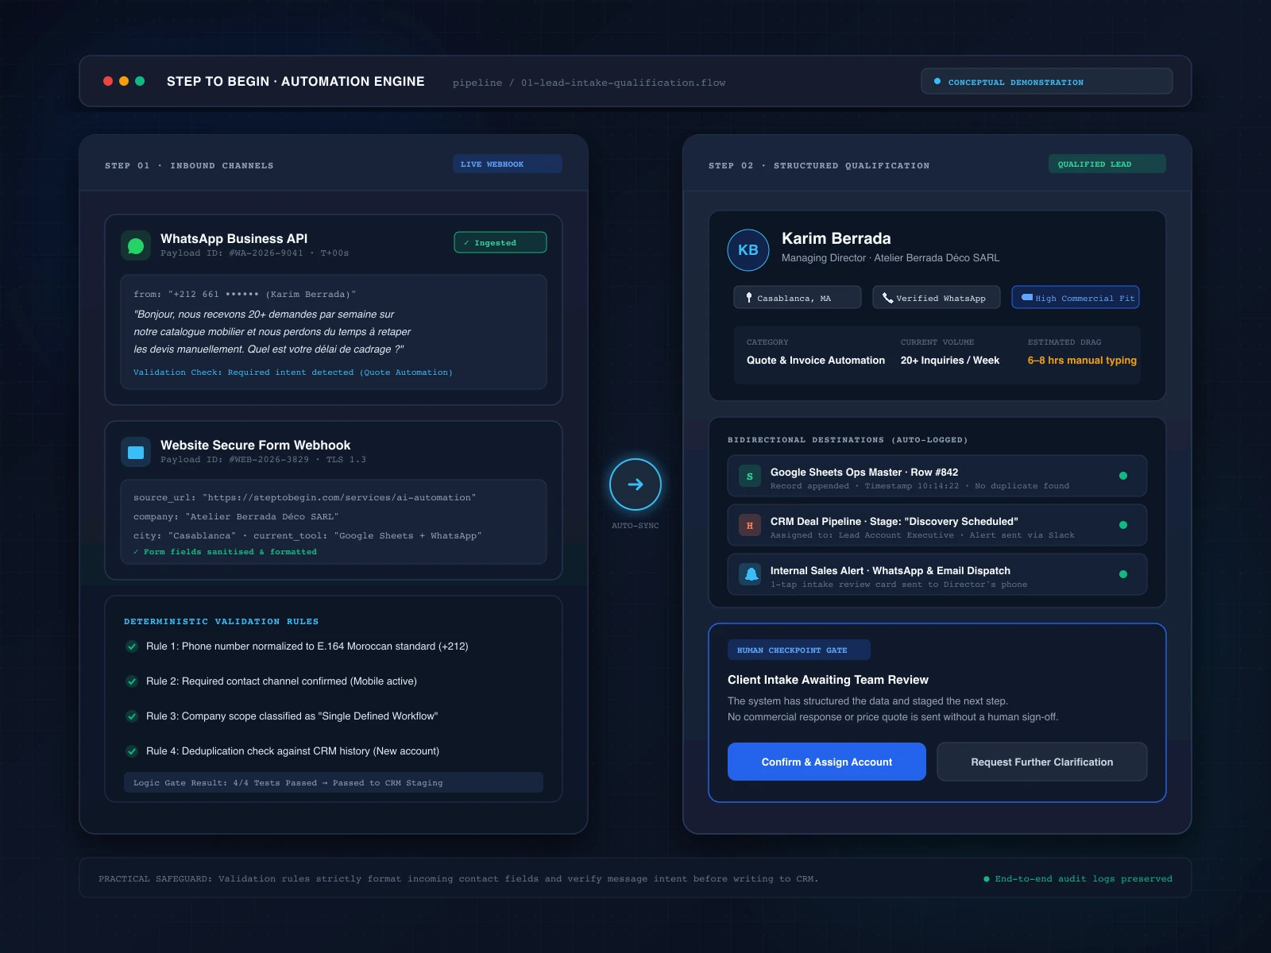
Task: Toggle the Rule 4 deduplication checkmark
Action: tap(132, 751)
